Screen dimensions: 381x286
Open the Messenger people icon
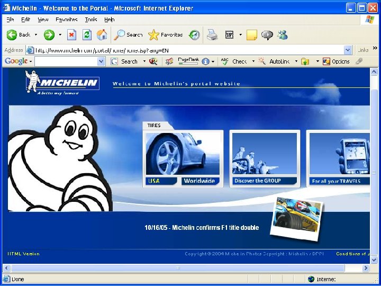tap(283, 35)
